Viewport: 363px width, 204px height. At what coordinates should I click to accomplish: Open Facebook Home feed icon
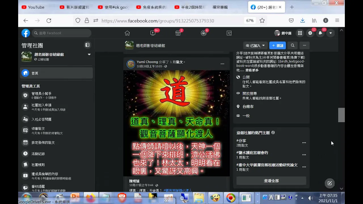pos(127,33)
